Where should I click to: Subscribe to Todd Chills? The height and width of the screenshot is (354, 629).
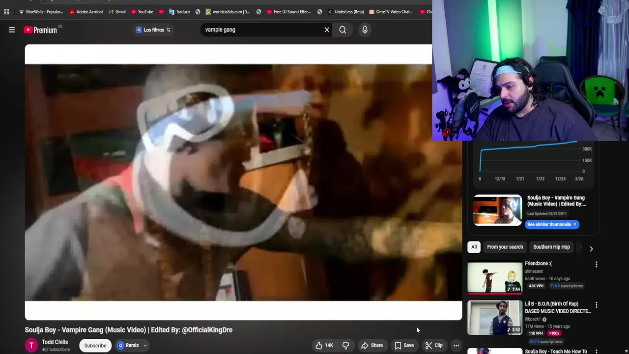pos(95,345)
